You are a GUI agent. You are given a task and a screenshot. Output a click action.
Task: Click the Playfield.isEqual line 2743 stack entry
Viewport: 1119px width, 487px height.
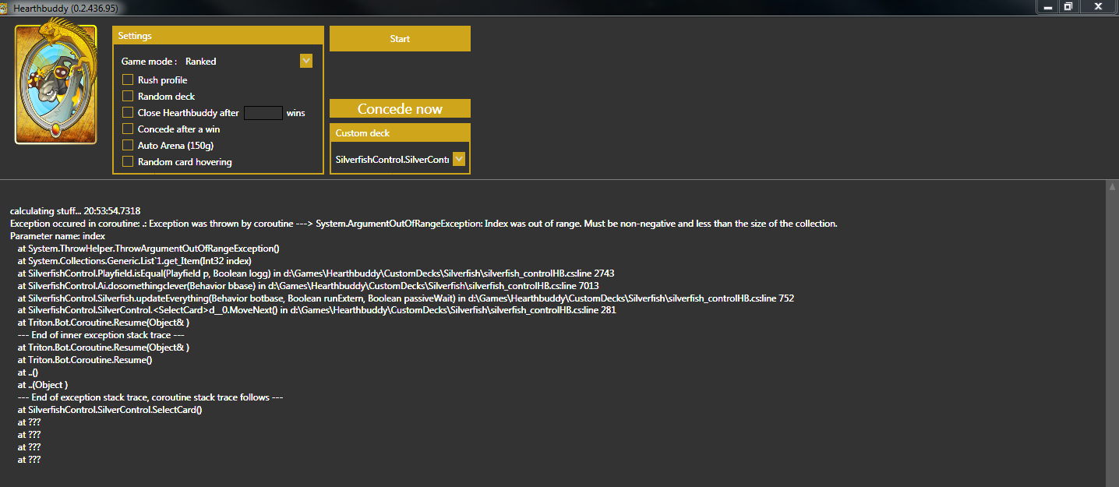pyautogui.click(x=316, y=273)
